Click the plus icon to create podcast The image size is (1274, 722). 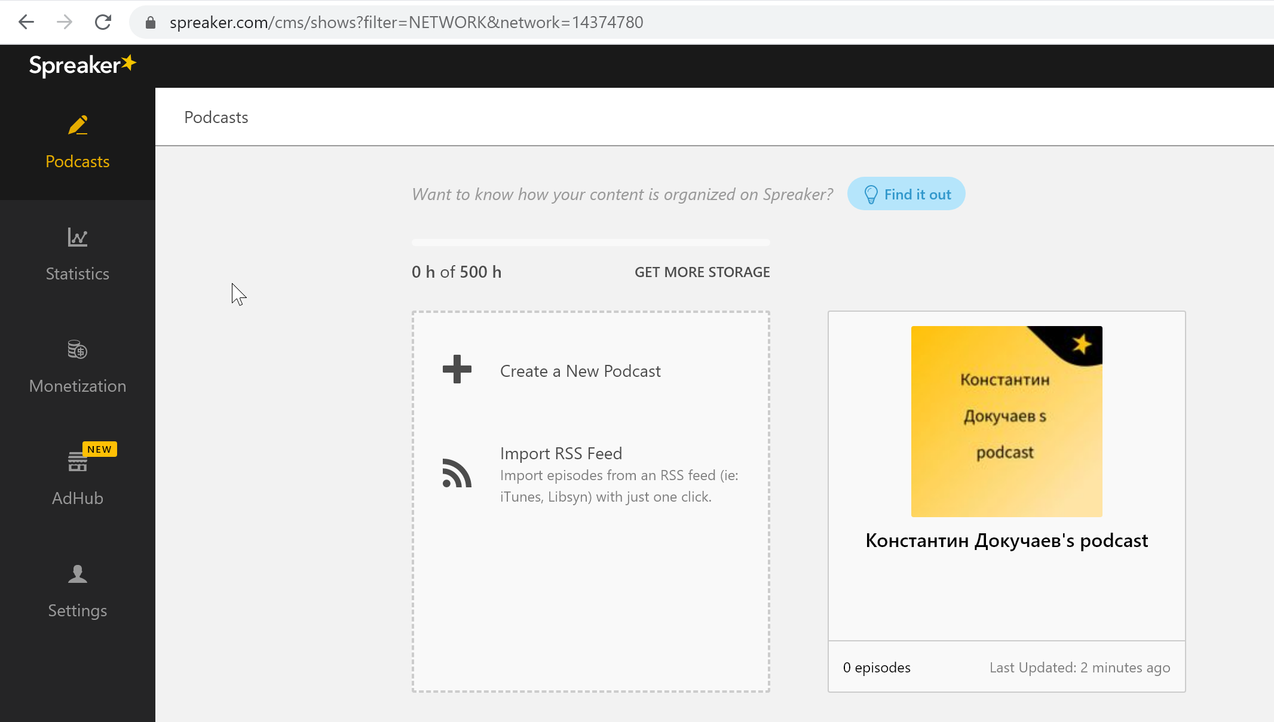pos(457,369)
